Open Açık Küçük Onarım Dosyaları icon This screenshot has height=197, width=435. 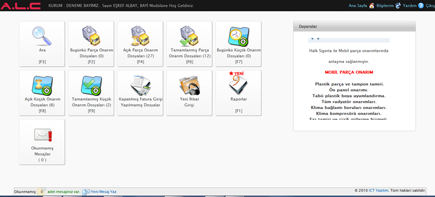click(x=42, y=85)
